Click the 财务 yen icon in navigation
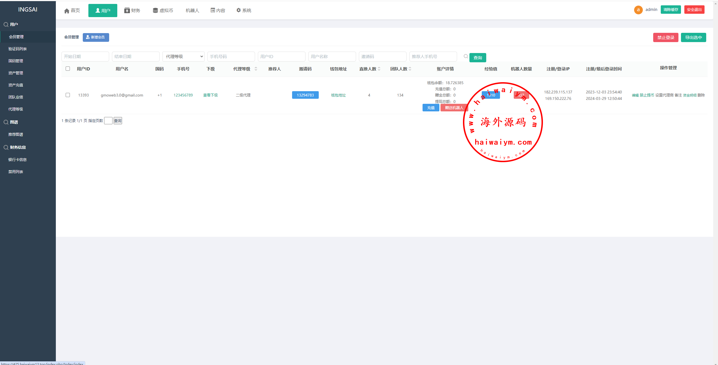Viewport: 718px width, 365px height. [x=127, y=10]
